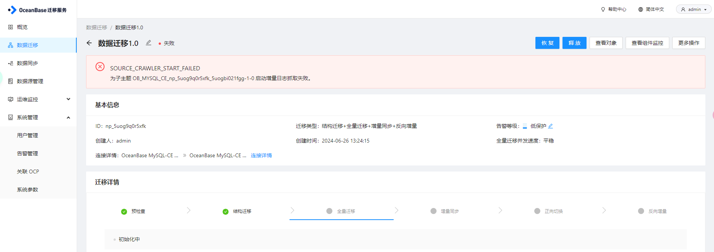Click the gray status dot on 反向增量

641,211
